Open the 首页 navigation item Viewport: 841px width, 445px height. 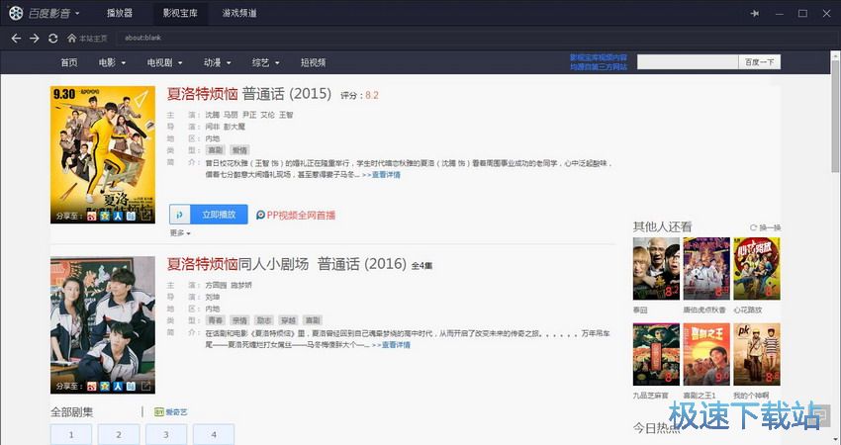(x=68, y=62)
